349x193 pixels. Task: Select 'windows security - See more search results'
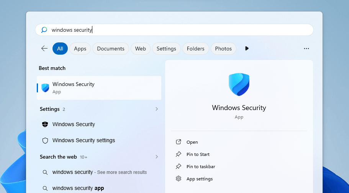pyautogui.click(x=99, y=172)
